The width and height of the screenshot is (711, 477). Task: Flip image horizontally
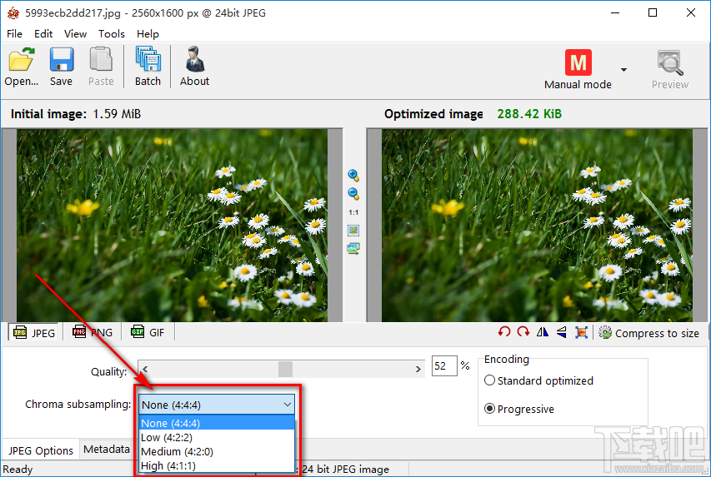point(543,332)
